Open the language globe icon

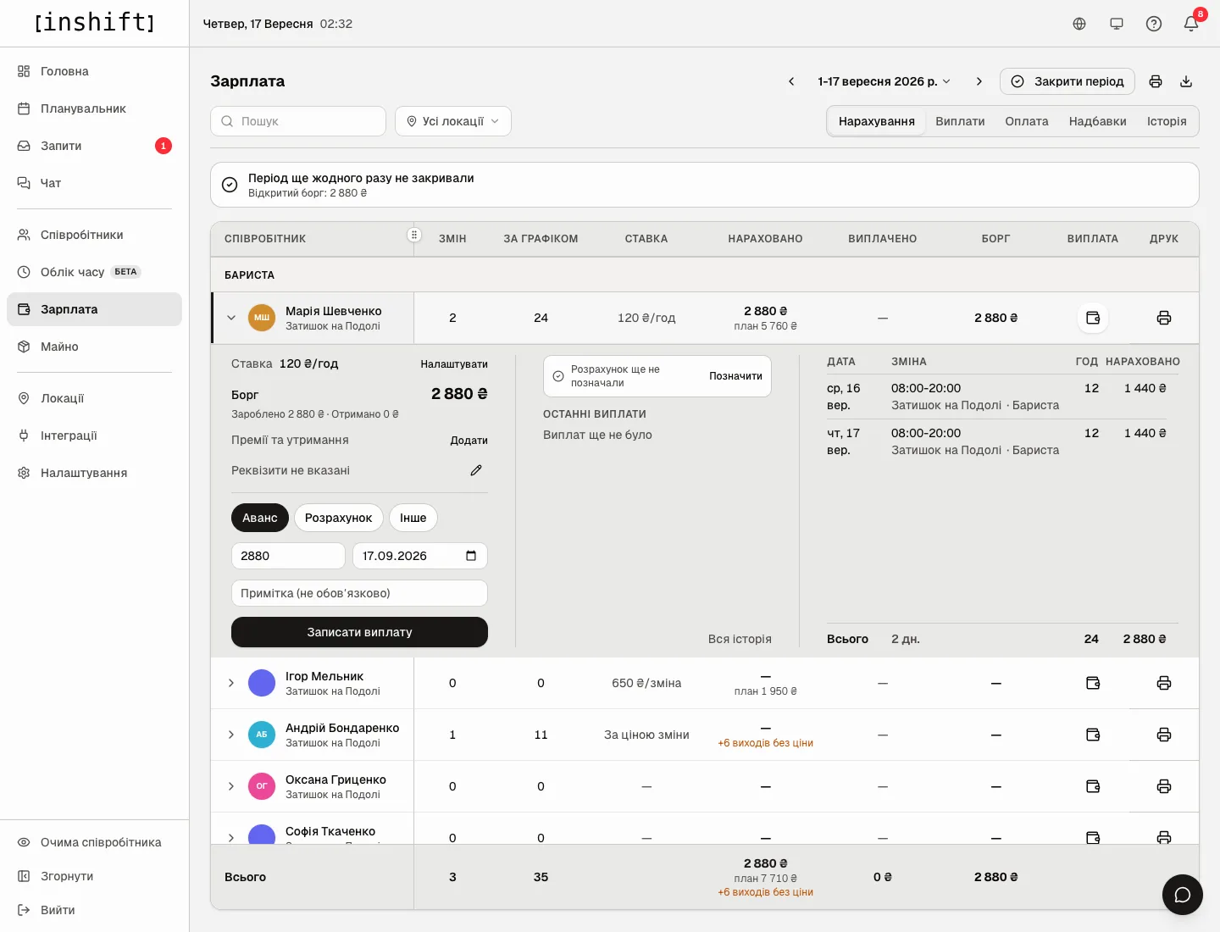coord(1079,24)
